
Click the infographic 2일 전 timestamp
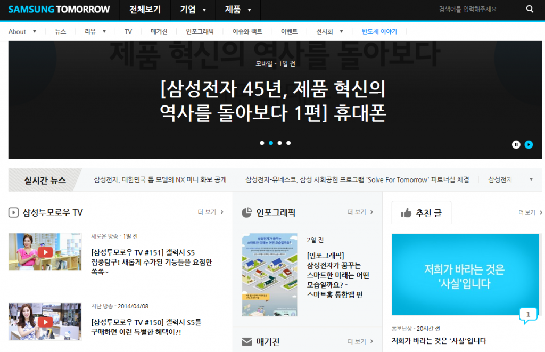coord(315,240)
